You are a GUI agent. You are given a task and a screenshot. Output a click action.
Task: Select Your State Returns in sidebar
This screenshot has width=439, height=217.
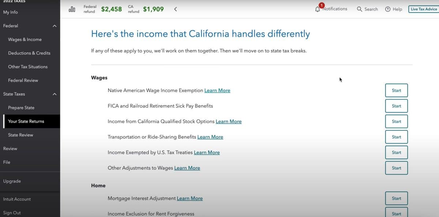27,121
